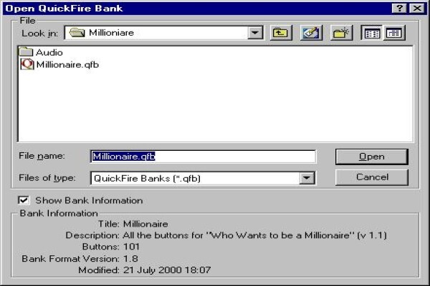
Task: Click the Millioniare text in Look in box
Action: 111,33
